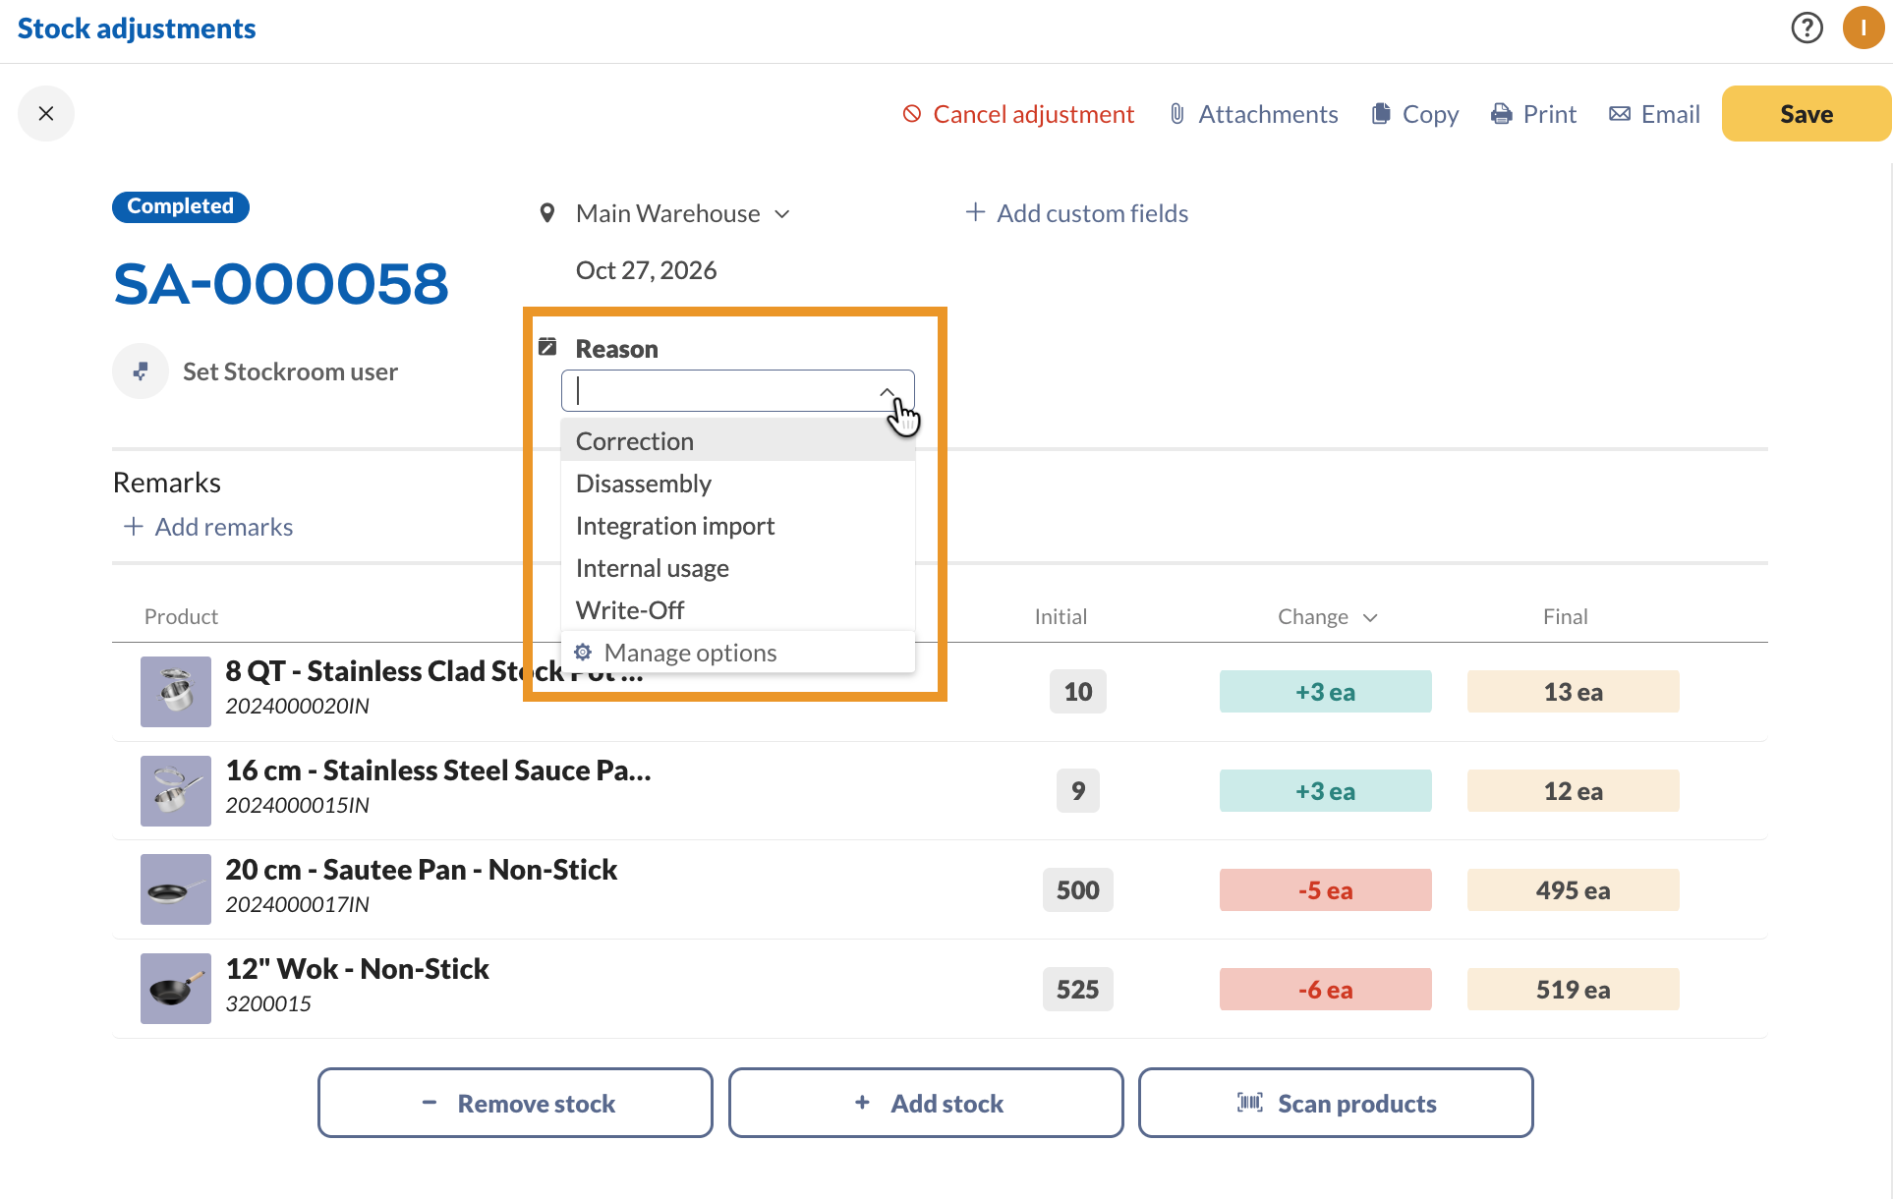The width and height of the screenshot is (1893, 1199).
Task: Open the 12" Wok product thumbnail
Action: tap(176, 989)
